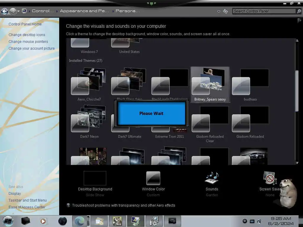Open Desktop Background settings
The height and width of the screenshot is (227, 303).
(x=95, y=184)
